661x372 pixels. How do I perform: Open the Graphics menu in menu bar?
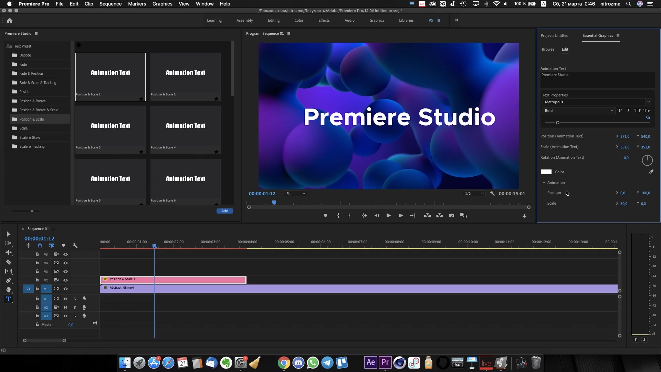point(163,4)
